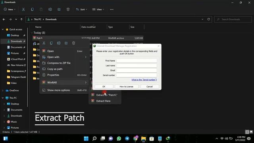Open Chrome from taskbar
The height and width of the screenshot is (143, 254).
click(x=135, y=139)
